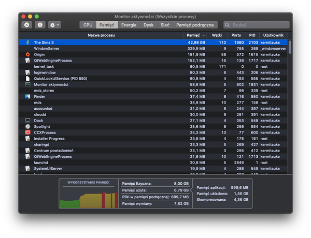Sort by Porty column header
The height and width of the screenshot is (238, 311).
point(236,35)
